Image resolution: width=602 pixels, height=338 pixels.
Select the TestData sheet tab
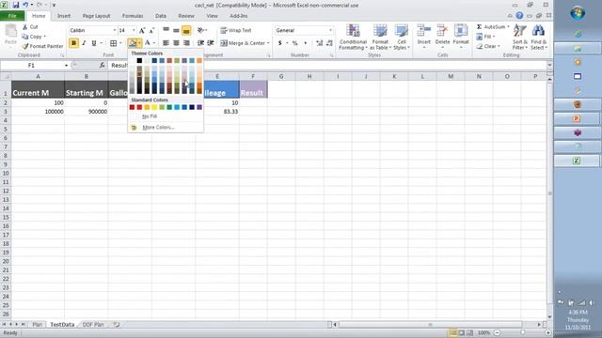click(x=62, y=325)
